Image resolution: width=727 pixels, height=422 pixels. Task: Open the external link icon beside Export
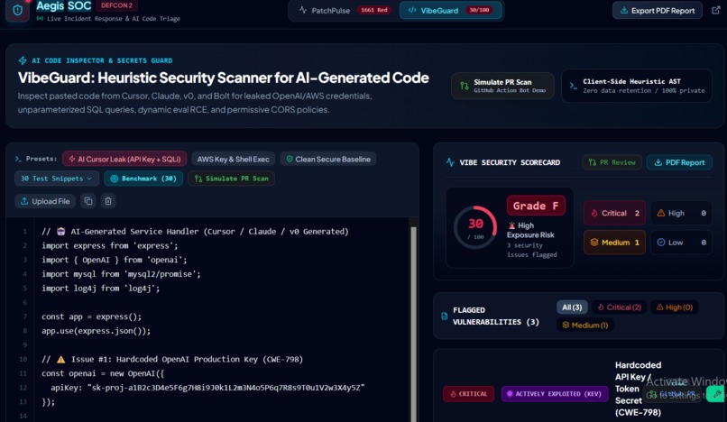(716, 10)
